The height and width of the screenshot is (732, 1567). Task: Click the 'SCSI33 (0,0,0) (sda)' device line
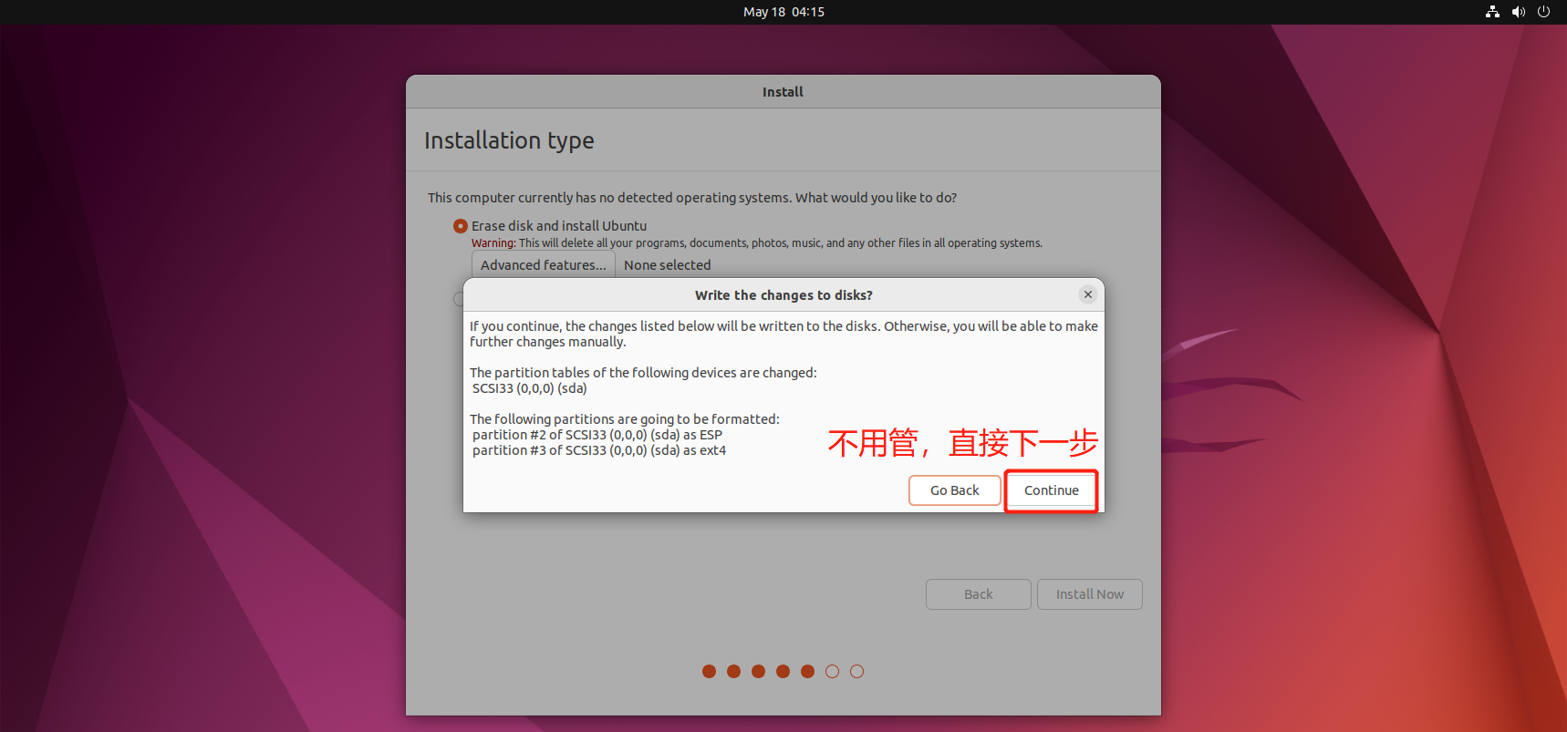[530, 388]
